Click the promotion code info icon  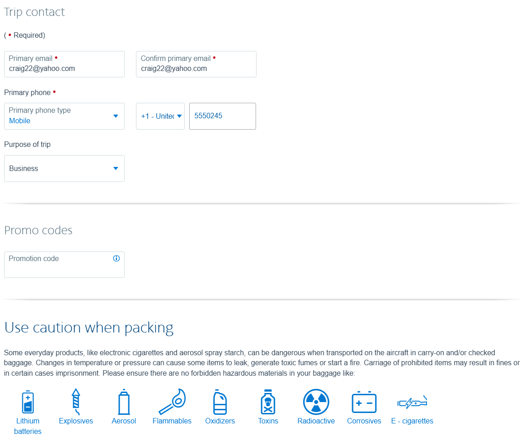(x=116, y=258)
